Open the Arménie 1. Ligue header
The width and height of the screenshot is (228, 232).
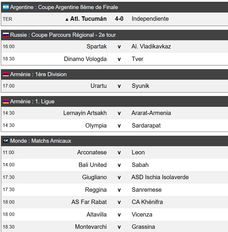click(114, 102)
